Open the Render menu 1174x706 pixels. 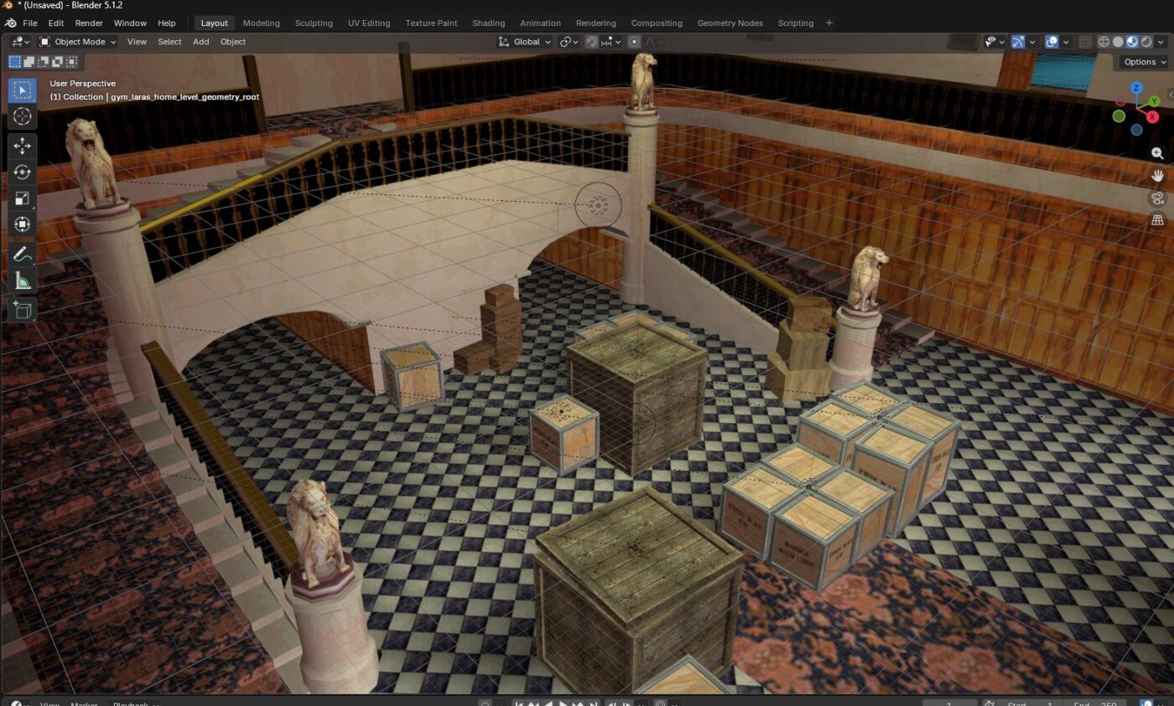[89, 23]
